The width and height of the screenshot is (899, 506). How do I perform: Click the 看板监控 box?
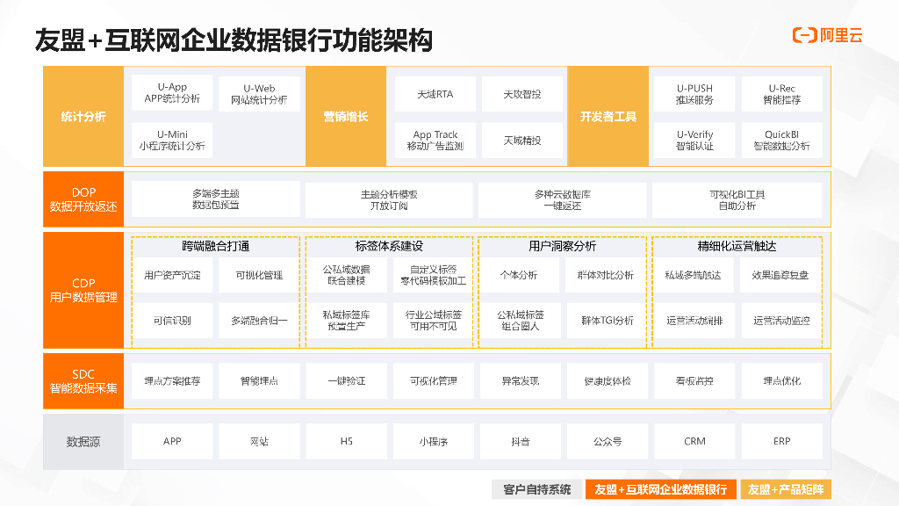point(694,381)
